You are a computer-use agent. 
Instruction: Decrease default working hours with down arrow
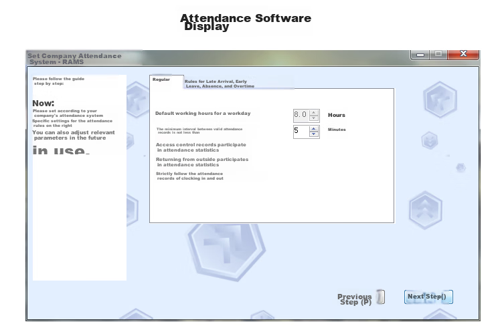click(x=314, y=118)
